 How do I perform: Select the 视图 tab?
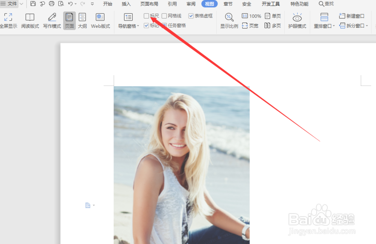click(209, 4)
